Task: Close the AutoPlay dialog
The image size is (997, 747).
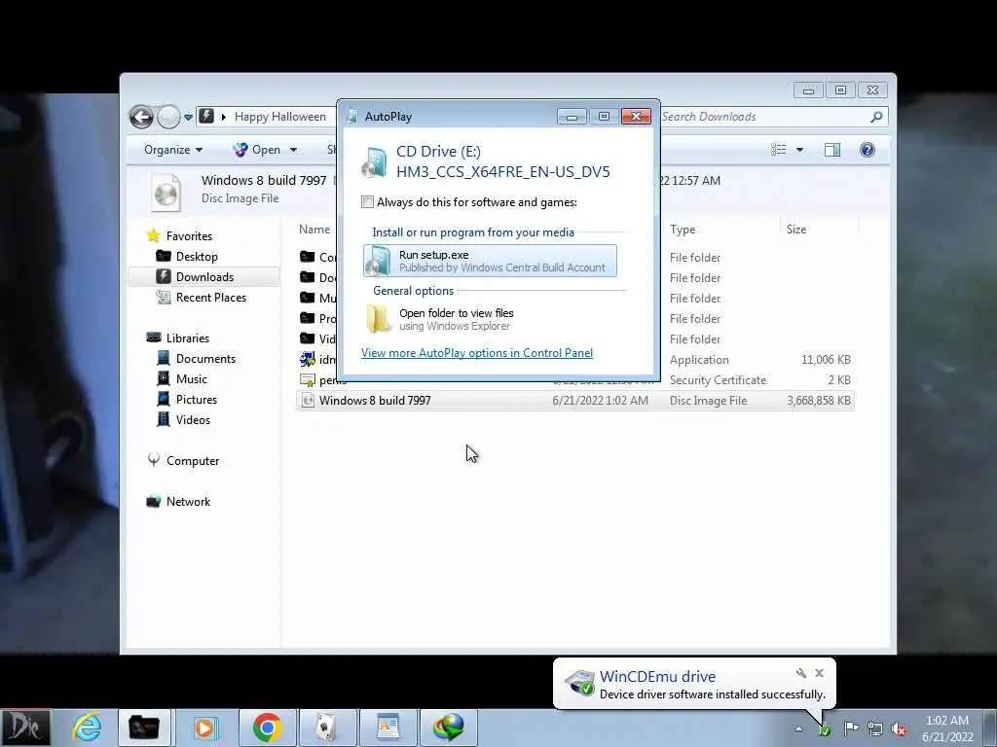Action: pos(636,117)
